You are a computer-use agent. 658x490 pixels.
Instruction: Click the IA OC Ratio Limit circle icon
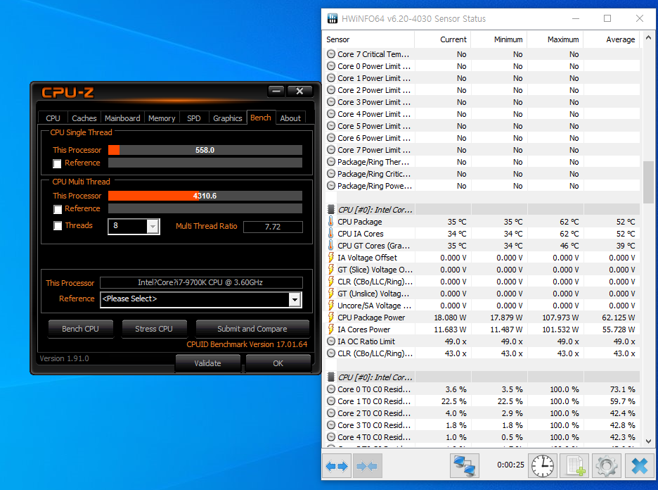[331, 341]
